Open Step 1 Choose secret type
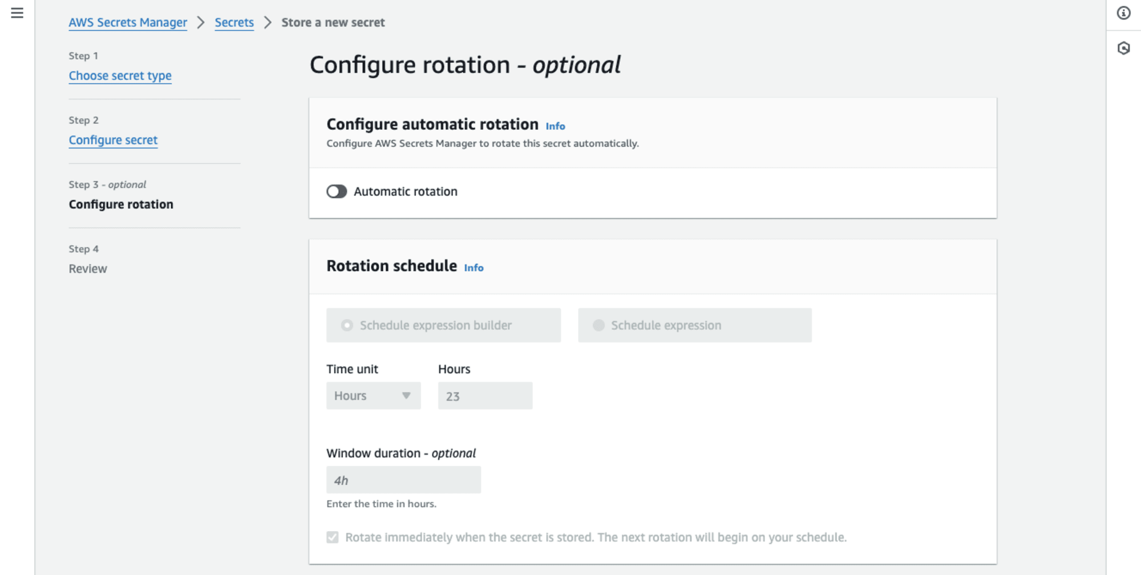The height and width of the screenshot is (575, 1141). pyautogui.click(x=120, y=75)
